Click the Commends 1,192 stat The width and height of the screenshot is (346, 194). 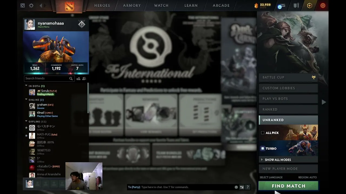click(x=56, y=68)
